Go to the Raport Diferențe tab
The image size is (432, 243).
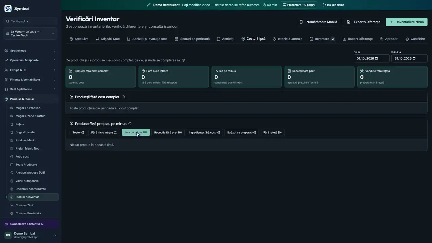pyautogui.click(x=357, y=39)
